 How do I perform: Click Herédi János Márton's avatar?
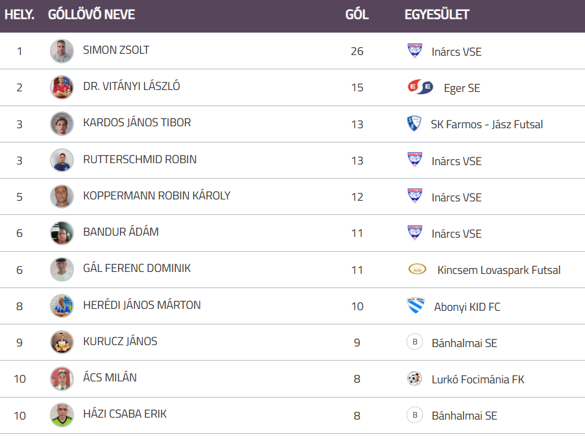tap(62, 306)
